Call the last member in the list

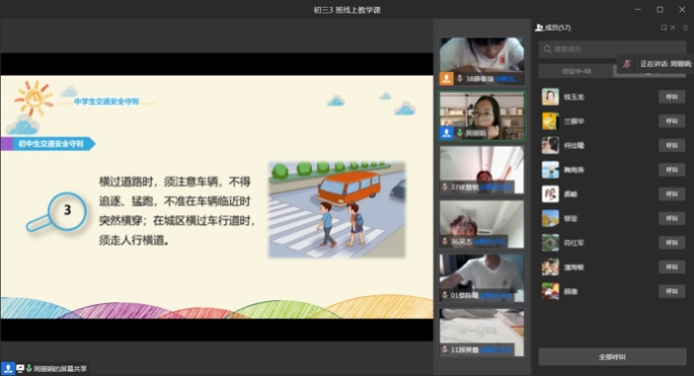[672, 291]
